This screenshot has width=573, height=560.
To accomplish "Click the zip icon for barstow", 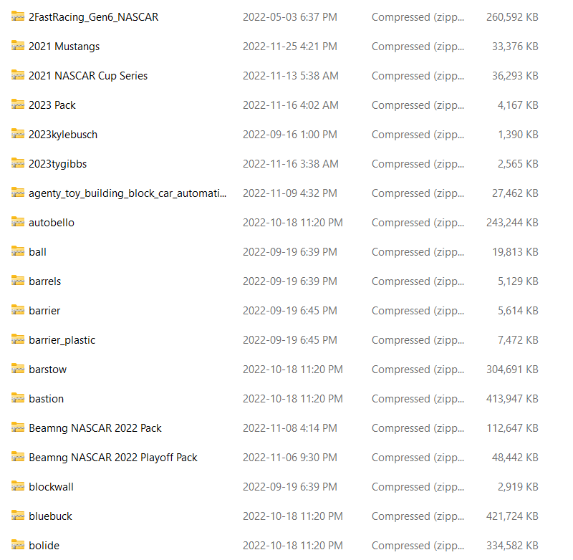I will point(17,369).
